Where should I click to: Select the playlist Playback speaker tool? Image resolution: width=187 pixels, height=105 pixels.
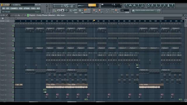[25, 15]
